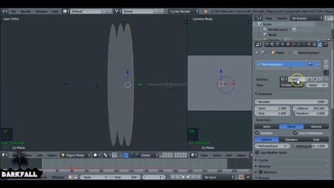Viewport: 334px width, 188px height.
Task: Set Emit From to Volume
Action: pos(316,126)
